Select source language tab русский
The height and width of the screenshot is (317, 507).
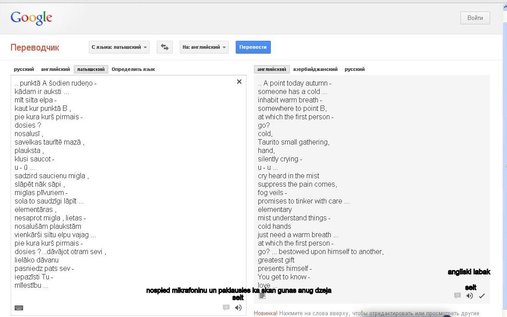coord(24,69)
